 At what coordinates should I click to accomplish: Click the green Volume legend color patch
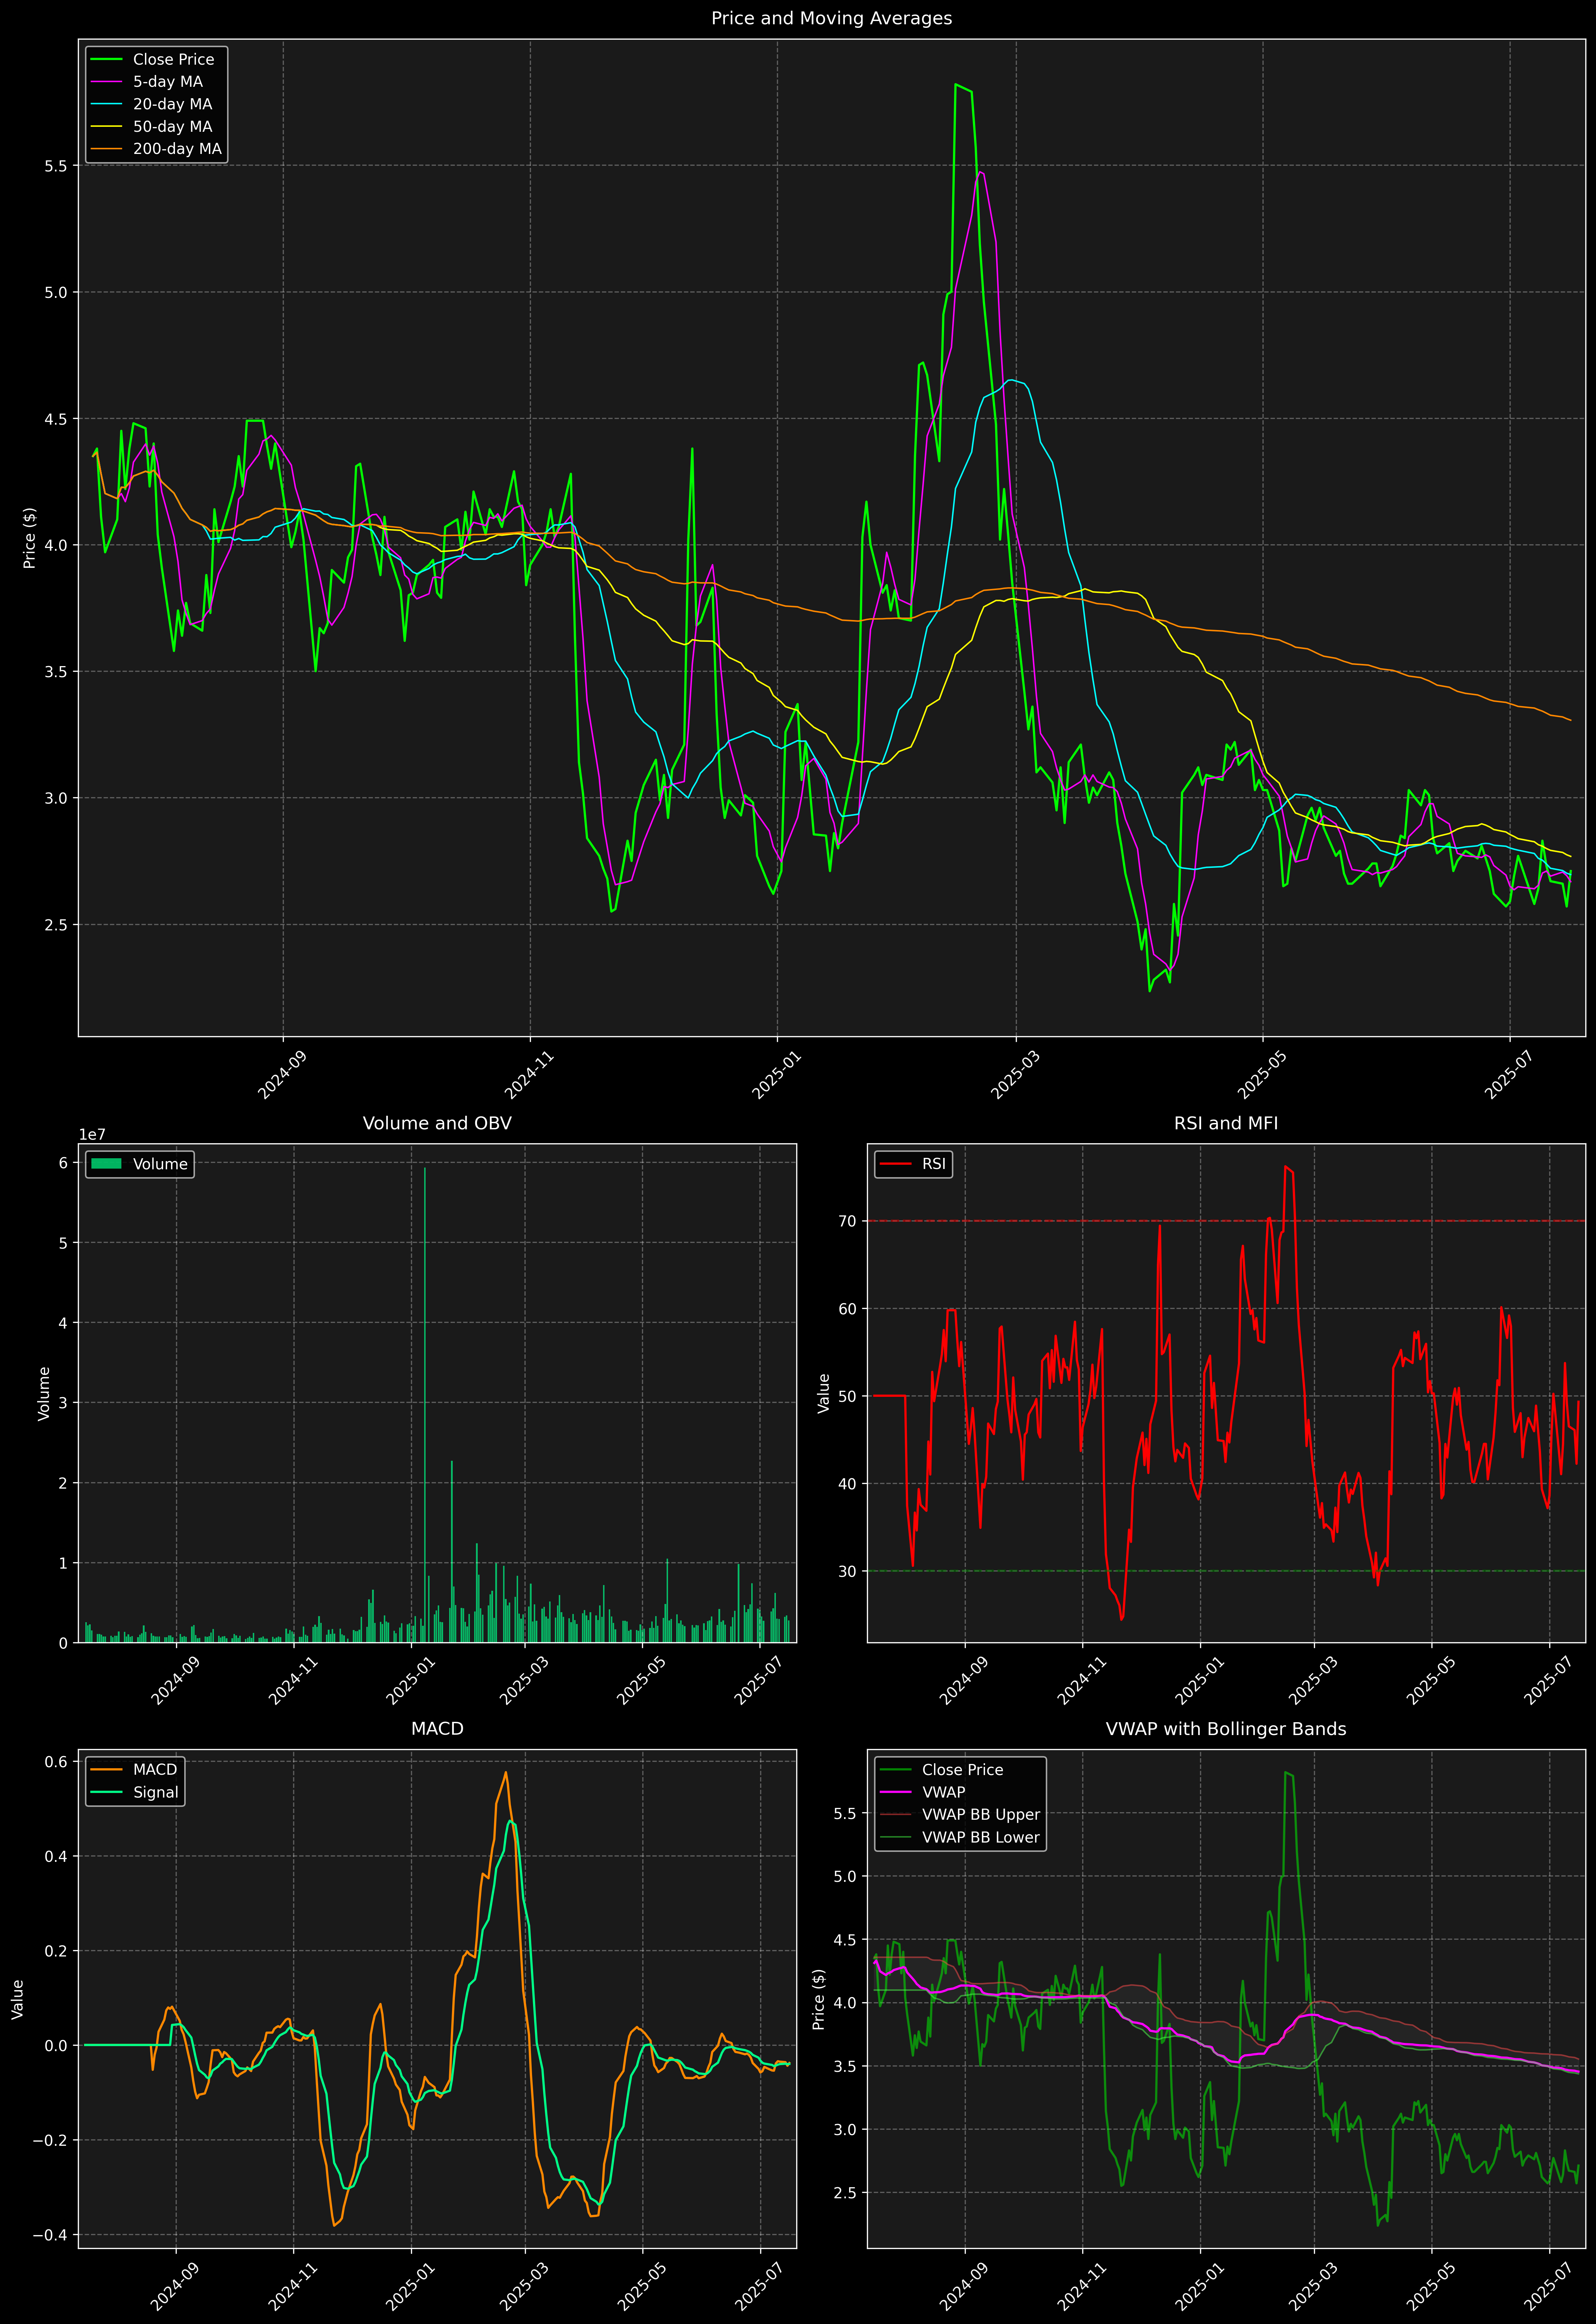106,1164
